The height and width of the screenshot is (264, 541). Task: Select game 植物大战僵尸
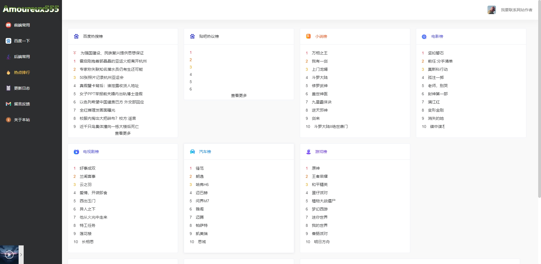pos(324,201)
